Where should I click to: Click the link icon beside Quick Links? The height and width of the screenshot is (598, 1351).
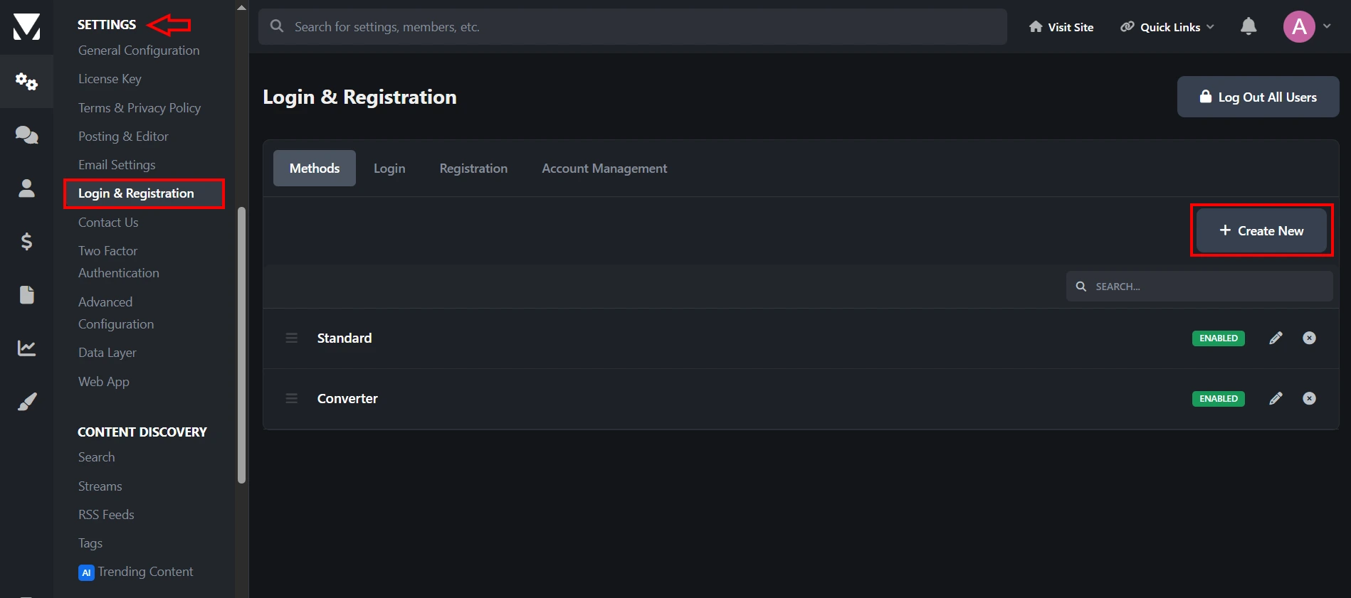tap(1127, 27)
